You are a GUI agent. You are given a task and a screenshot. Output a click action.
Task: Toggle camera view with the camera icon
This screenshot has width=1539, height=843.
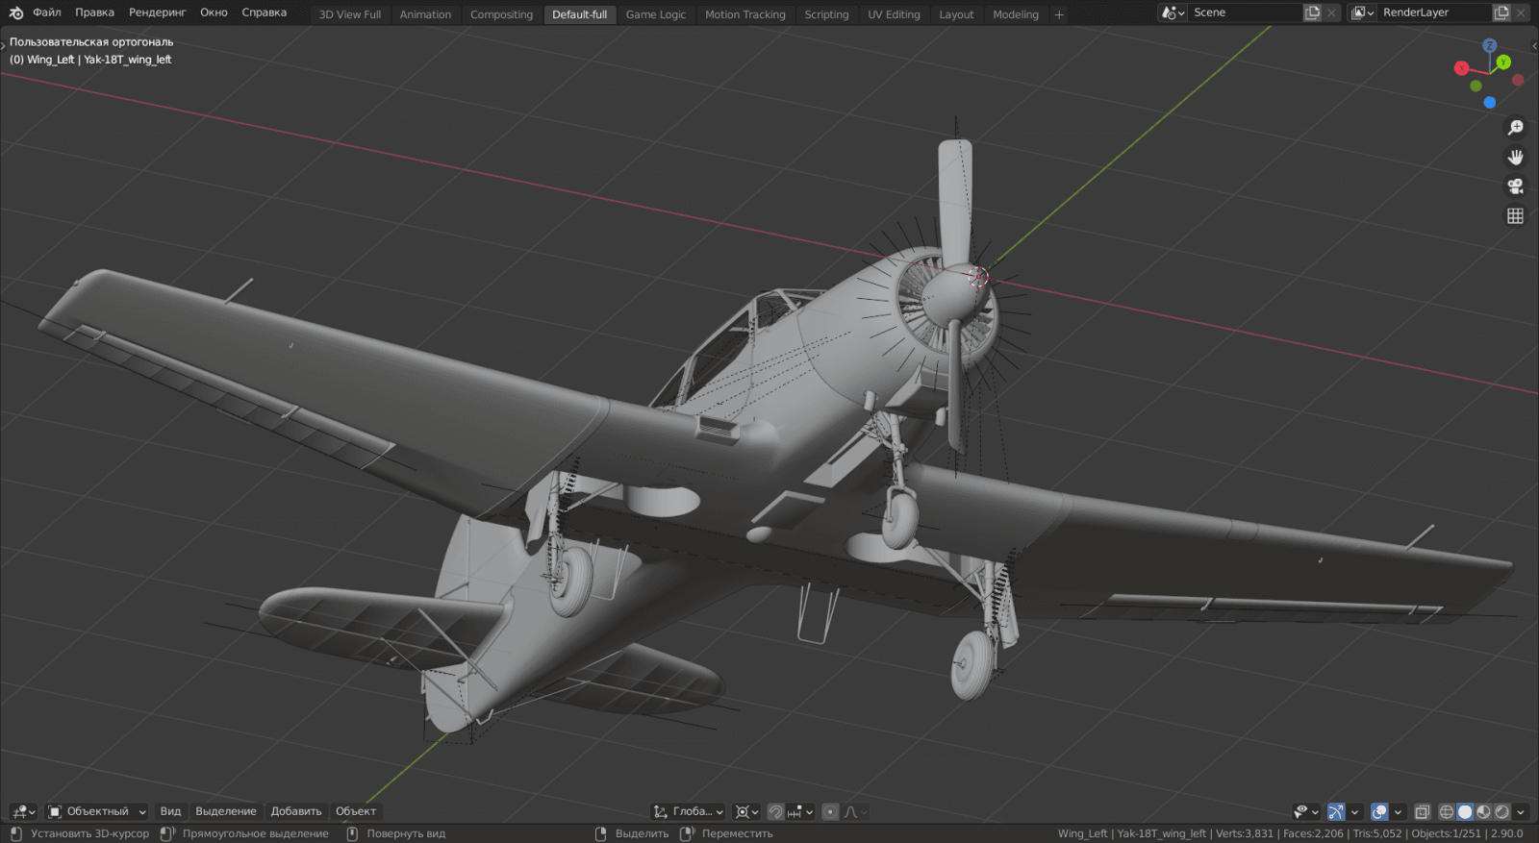1515,186
